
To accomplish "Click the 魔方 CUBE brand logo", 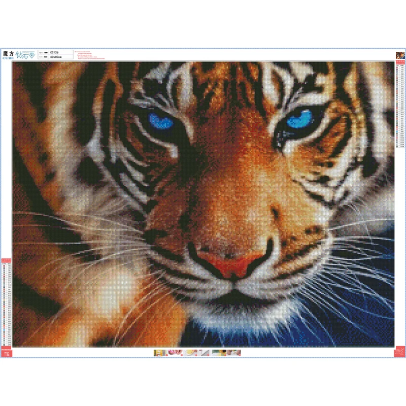I will 8,55.
